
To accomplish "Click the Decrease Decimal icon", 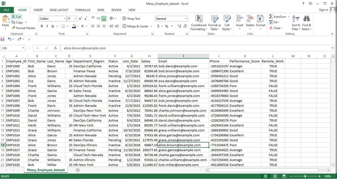I will point(185,26).
